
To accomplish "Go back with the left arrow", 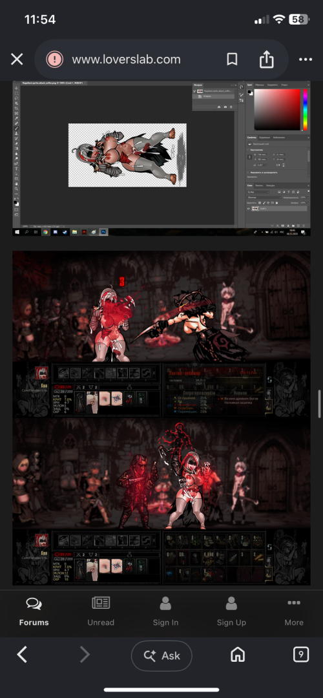I will click(22, 654).
